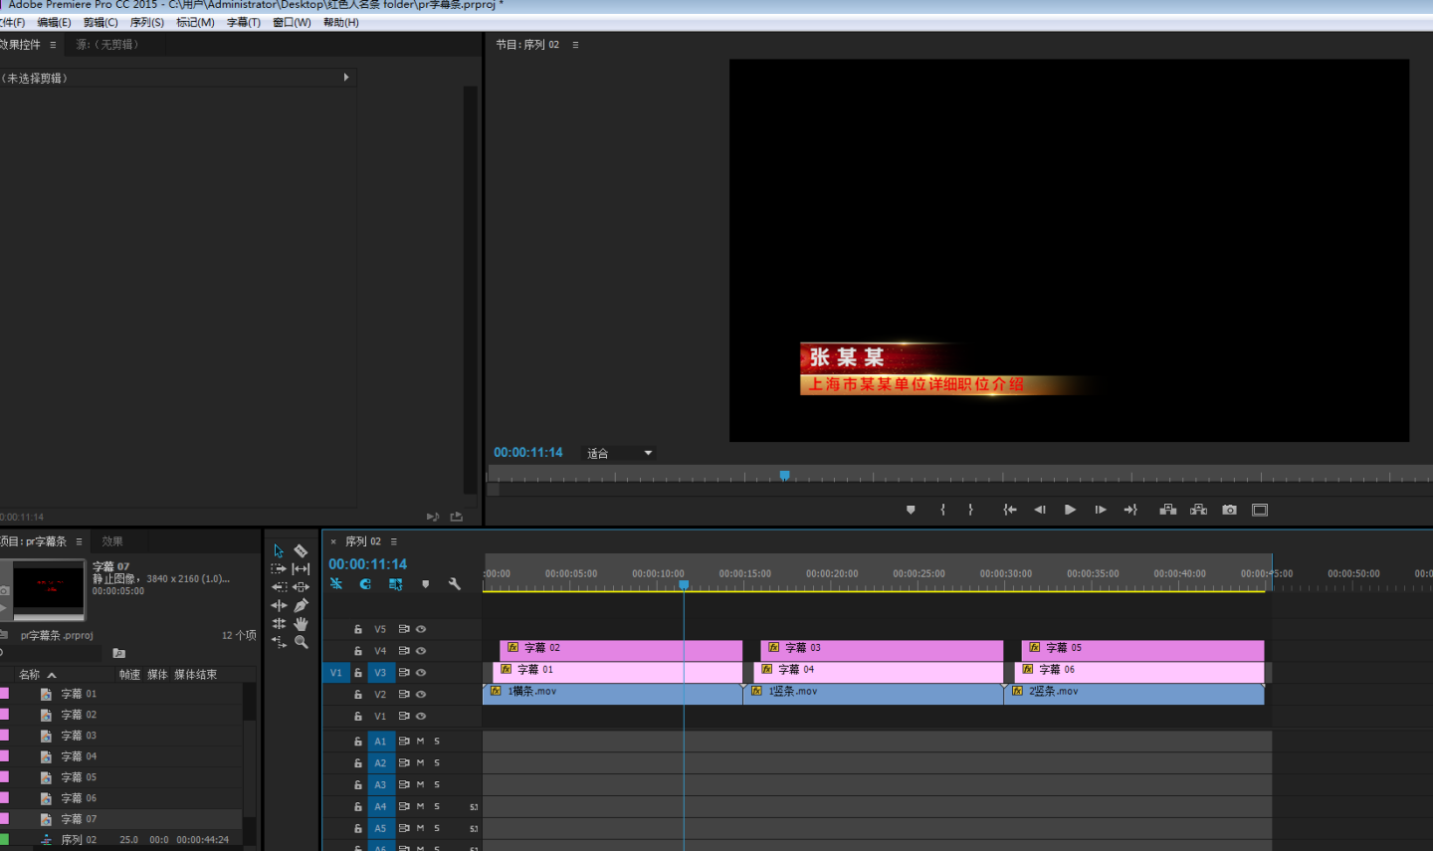Image resolution: width=1433 pixels, height=851 pixels.
Task: Toggle Snap magnet in timeline
Action: tap(365, 584)
